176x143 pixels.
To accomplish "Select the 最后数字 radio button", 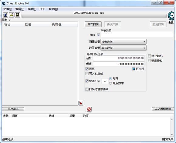I will [x=110, y=83].
